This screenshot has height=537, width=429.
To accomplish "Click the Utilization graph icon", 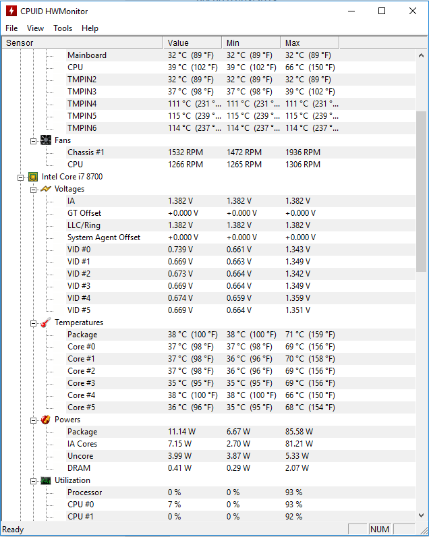I will [46, 480].
